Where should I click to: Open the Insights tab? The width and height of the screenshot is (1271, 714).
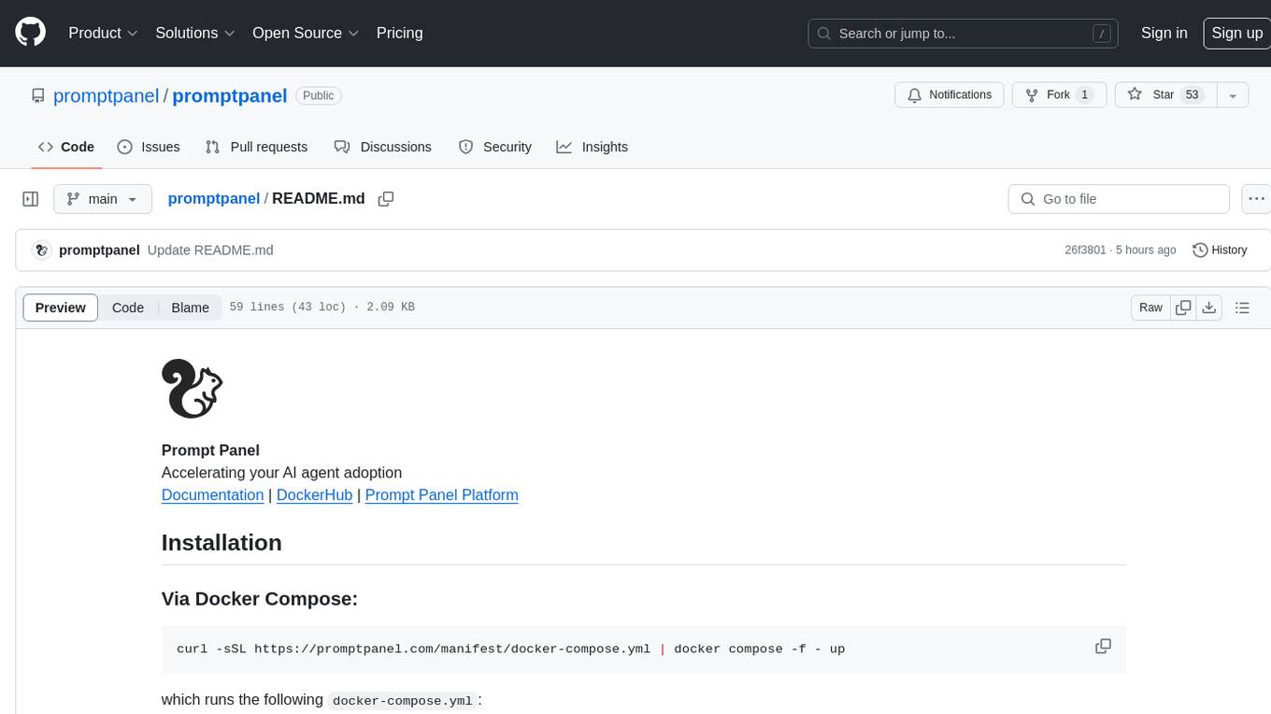[593, 147]
